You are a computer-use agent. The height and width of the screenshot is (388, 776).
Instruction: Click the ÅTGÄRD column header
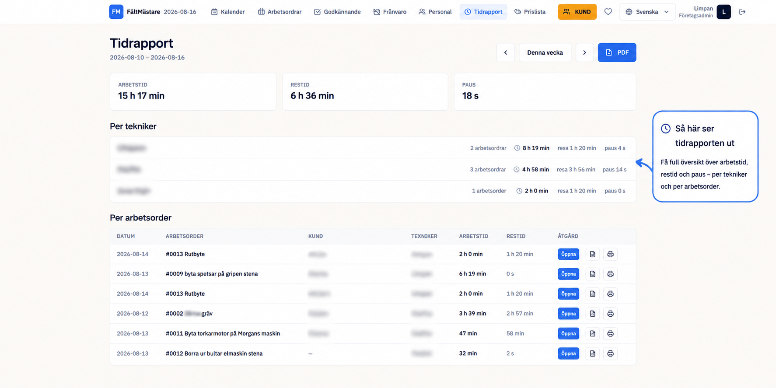pyautogui.click(x=568, y=236)
